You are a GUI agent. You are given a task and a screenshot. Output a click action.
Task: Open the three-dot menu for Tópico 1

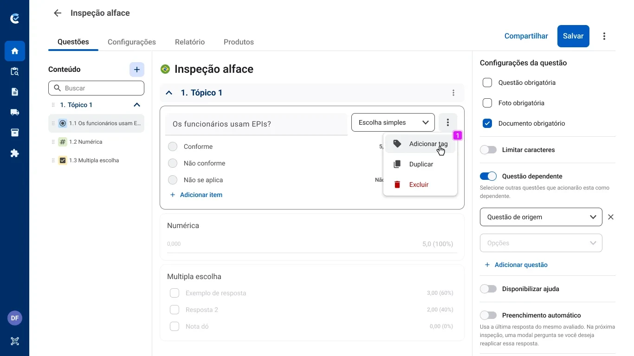[x=453, y=93]
